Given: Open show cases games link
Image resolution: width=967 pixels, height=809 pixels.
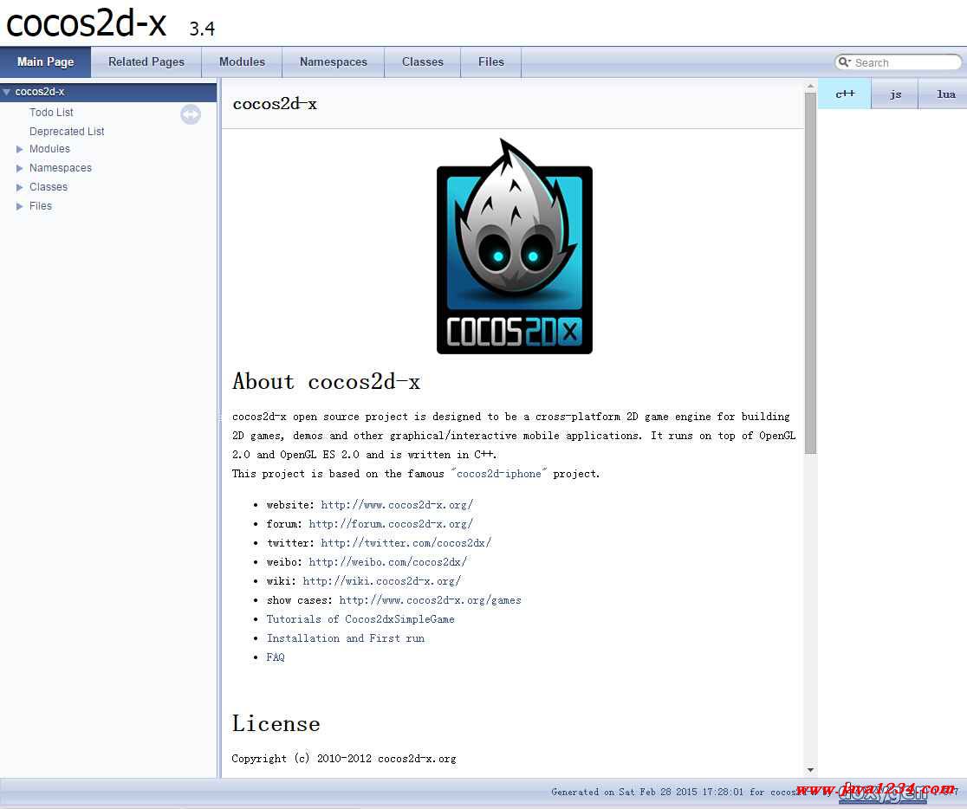Looking at the screenshot, I should (x=430, y=600).
